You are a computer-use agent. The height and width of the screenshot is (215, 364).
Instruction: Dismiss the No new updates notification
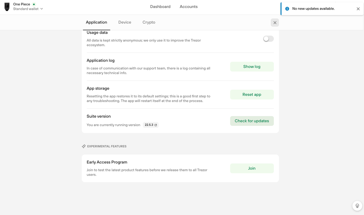358,9
